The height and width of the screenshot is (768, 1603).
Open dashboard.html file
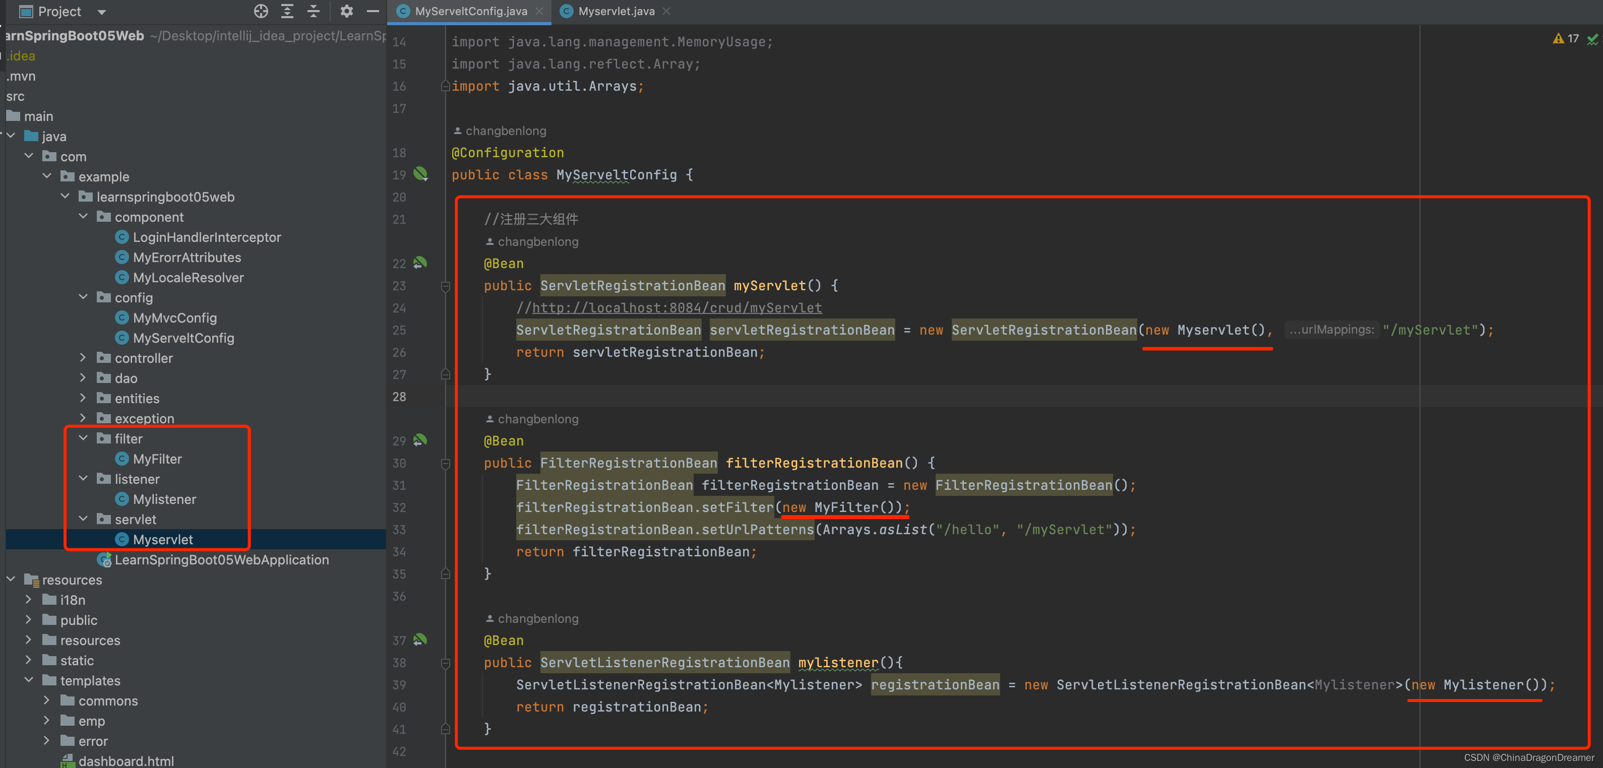(126, 760)
